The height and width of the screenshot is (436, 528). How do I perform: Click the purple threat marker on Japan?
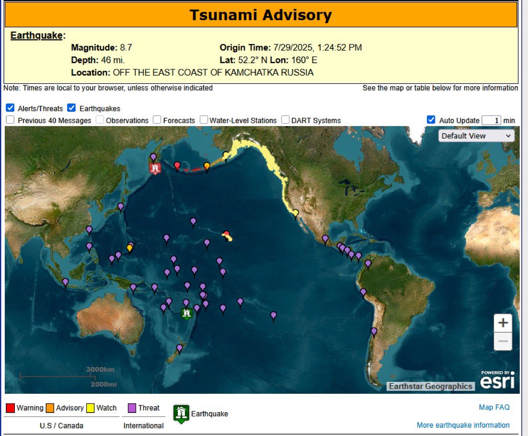[121, 207]
